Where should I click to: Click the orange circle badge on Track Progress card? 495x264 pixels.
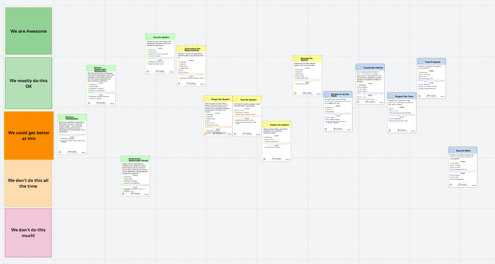point(420,96)
